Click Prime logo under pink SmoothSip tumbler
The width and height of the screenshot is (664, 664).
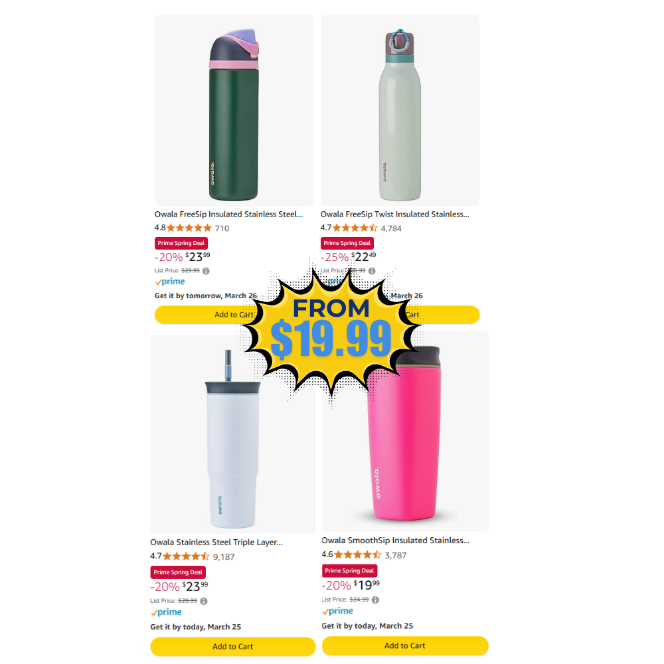(x=337, y=611)
